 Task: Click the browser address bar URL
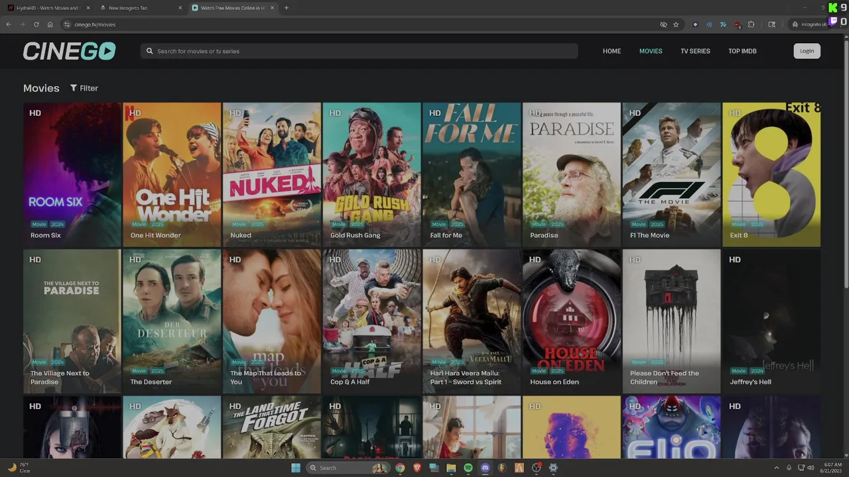click(x=95, y=25)
